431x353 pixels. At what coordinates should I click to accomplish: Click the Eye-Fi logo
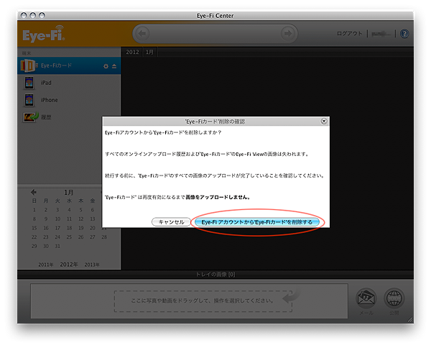(x=44, y=34)
